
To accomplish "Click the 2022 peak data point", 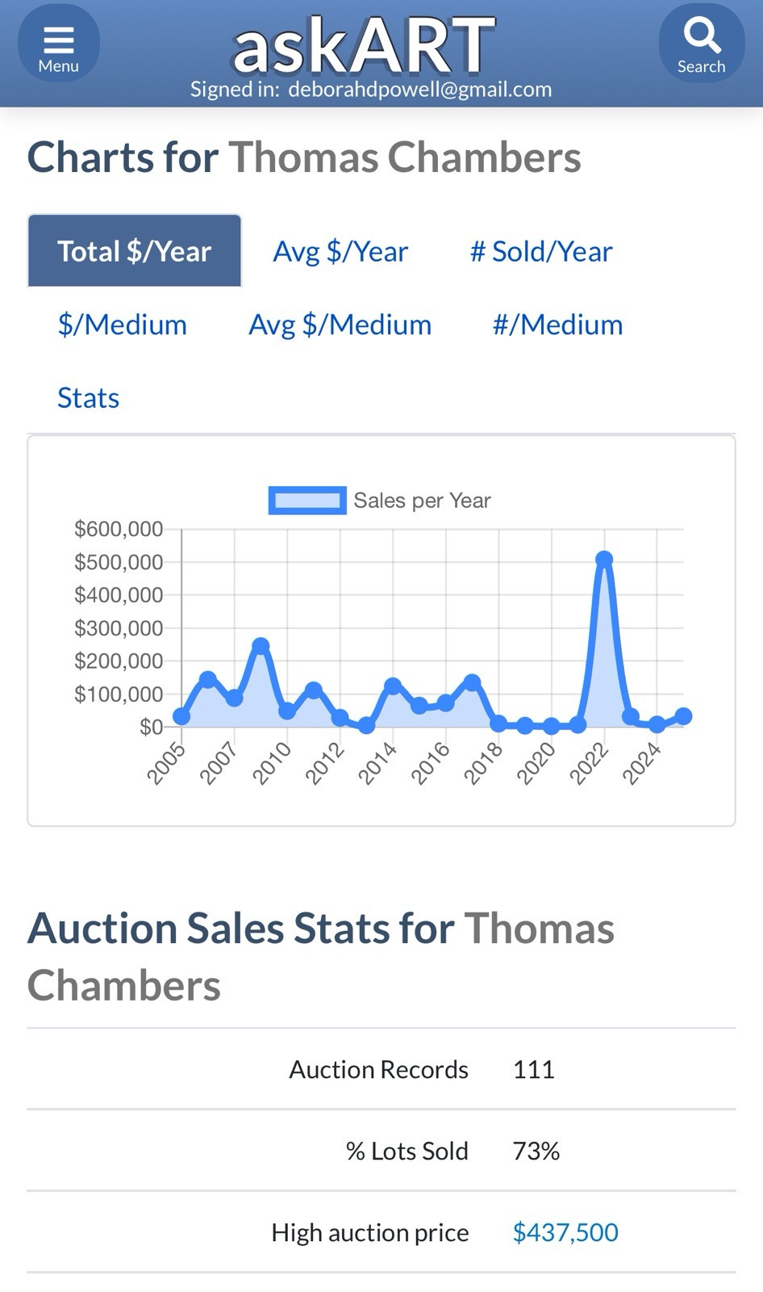I will click(x=604, y=559).
